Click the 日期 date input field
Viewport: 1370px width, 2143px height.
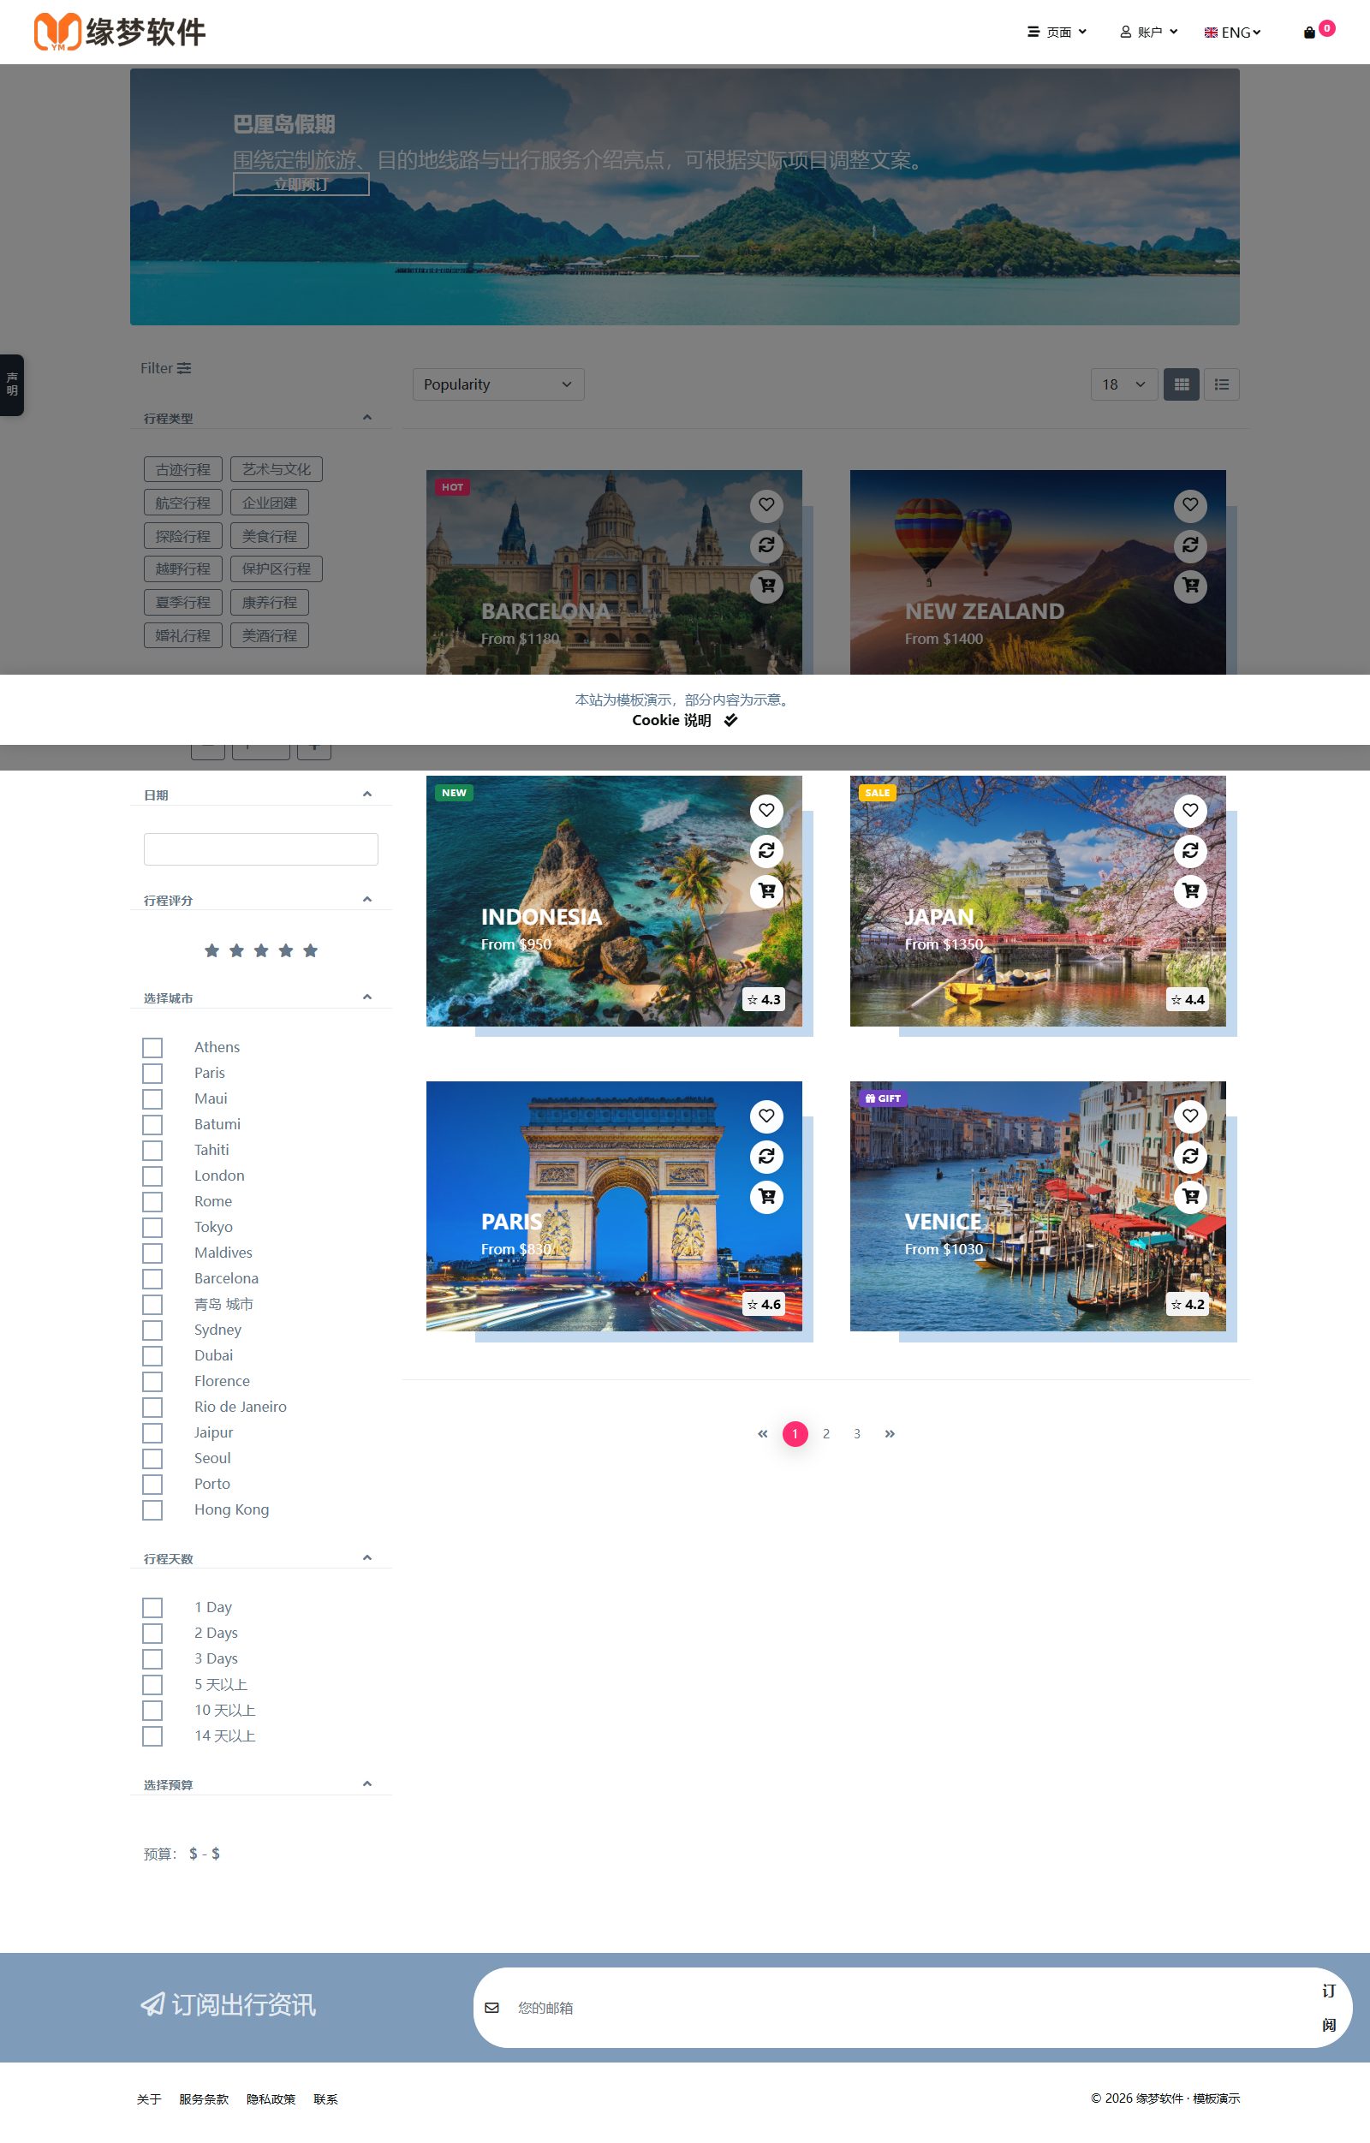coord(261,849)
